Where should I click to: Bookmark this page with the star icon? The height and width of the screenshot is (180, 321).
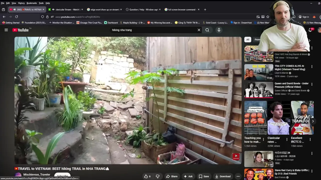point(268,17)
